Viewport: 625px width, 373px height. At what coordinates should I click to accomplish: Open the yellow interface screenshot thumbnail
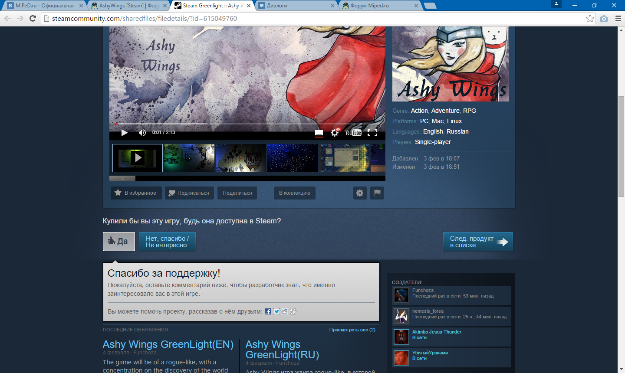pos(345,158)
